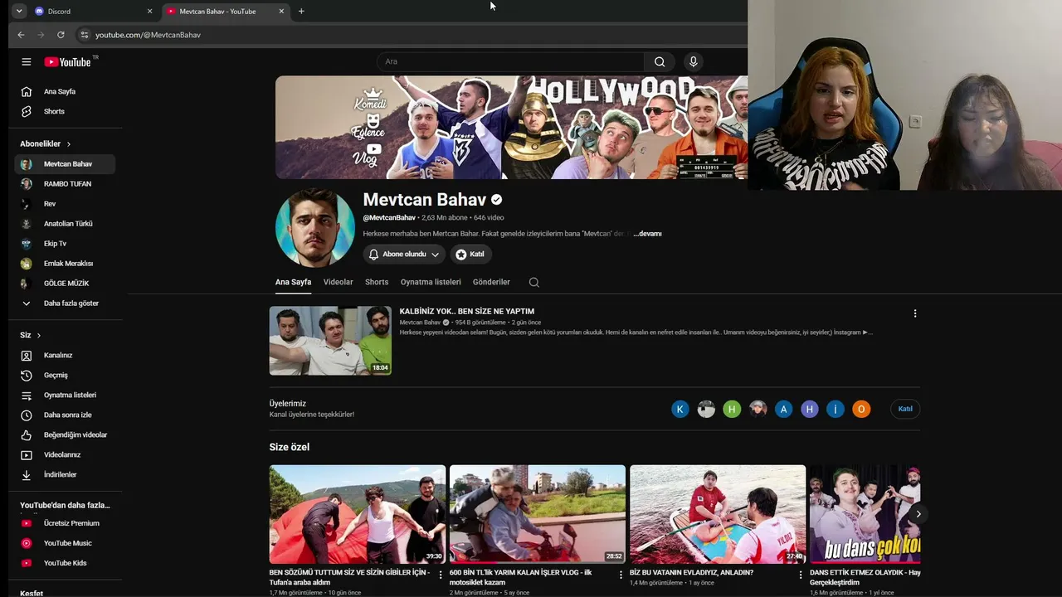Expand the Abonelikler section header
Screen dimensions: 1062x597
click(x=46, y=143)
